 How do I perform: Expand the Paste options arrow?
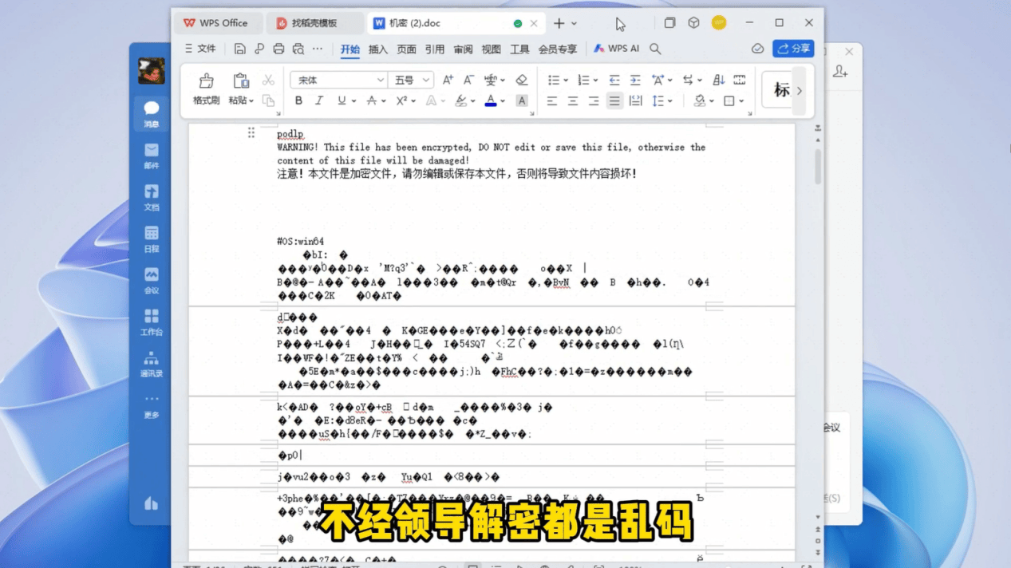[x=251, y=101]
